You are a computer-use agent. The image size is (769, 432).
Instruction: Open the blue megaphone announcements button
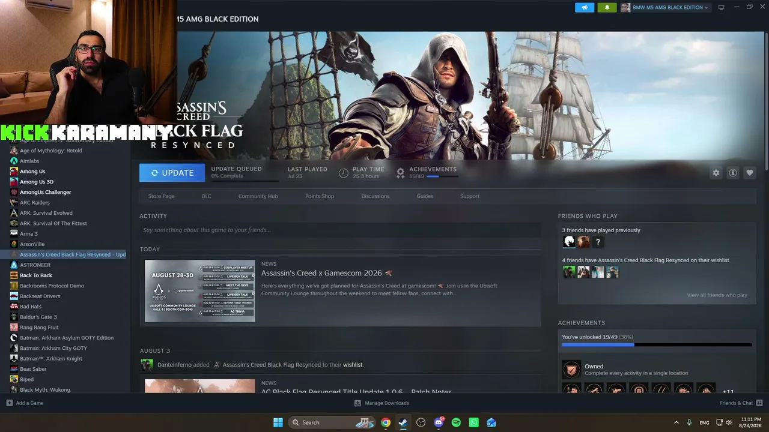coord(584,7)
